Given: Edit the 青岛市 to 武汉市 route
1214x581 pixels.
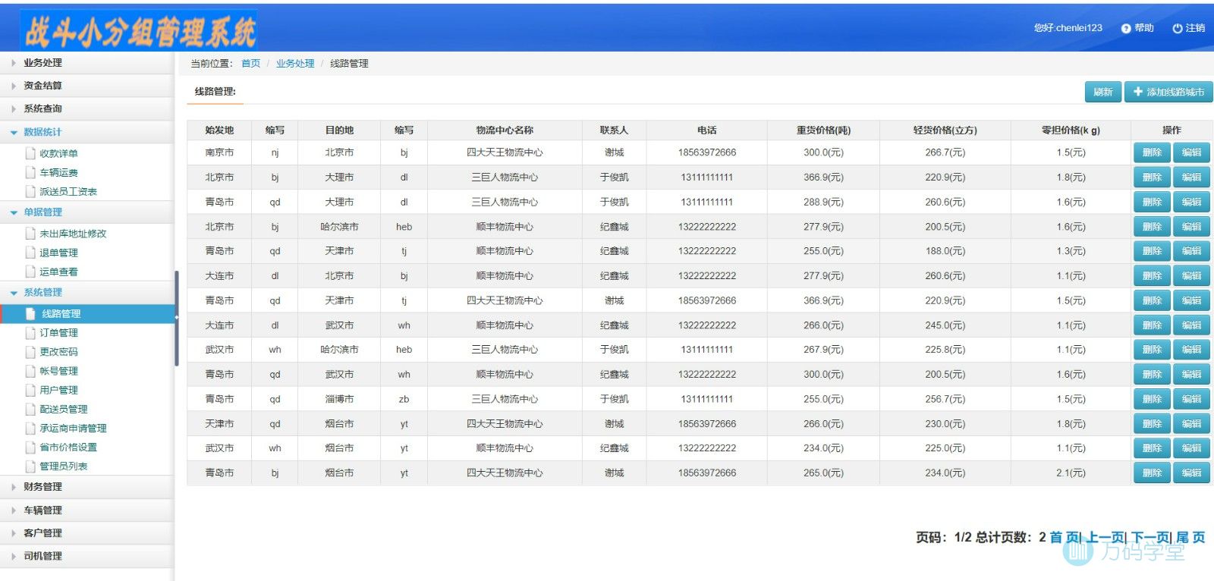Looking at the screenshot, I should [1191, 375].
